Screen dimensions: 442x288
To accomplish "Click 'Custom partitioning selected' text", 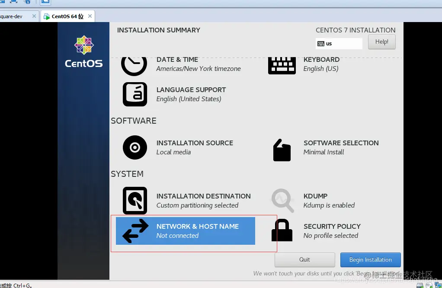I will click(x=197, y=205).
